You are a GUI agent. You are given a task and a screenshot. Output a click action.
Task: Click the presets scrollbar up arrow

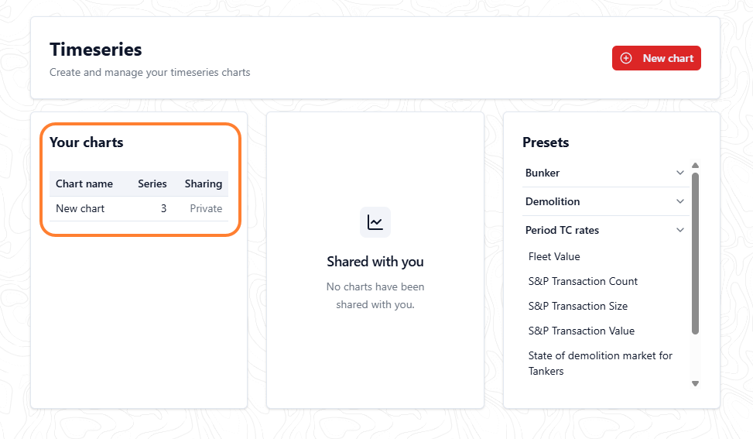pos(695,165)
